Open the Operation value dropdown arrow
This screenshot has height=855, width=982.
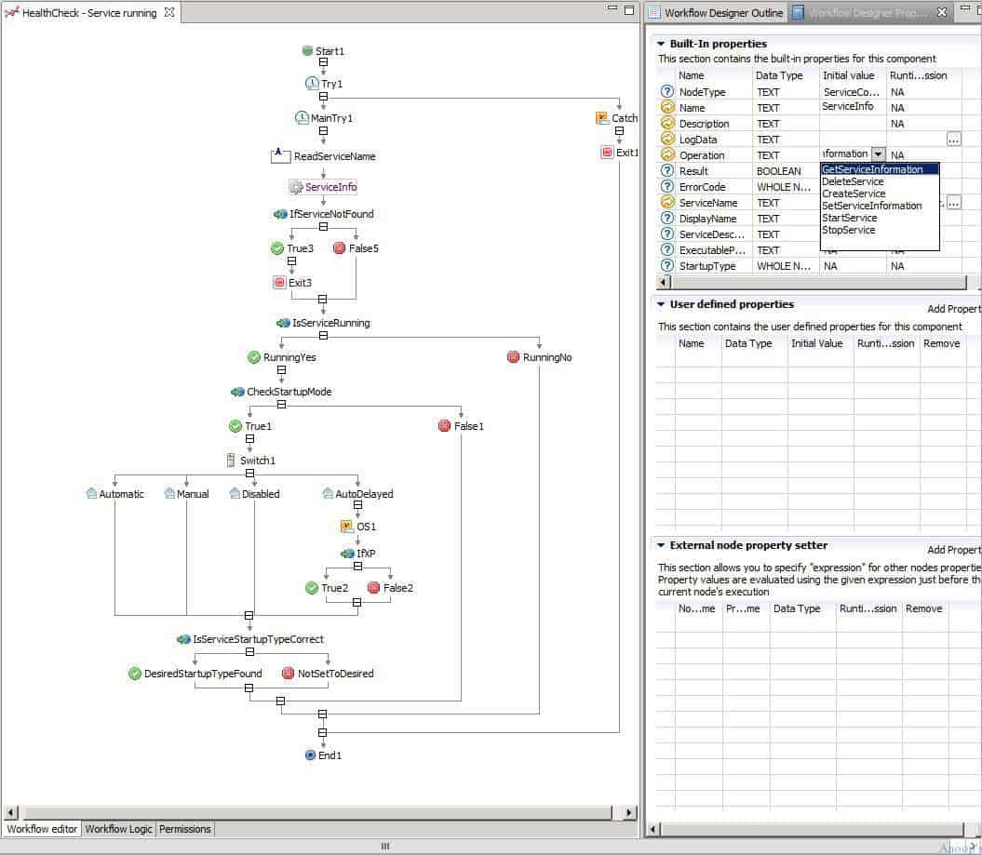pyautogui.click(x=878, y=154)
